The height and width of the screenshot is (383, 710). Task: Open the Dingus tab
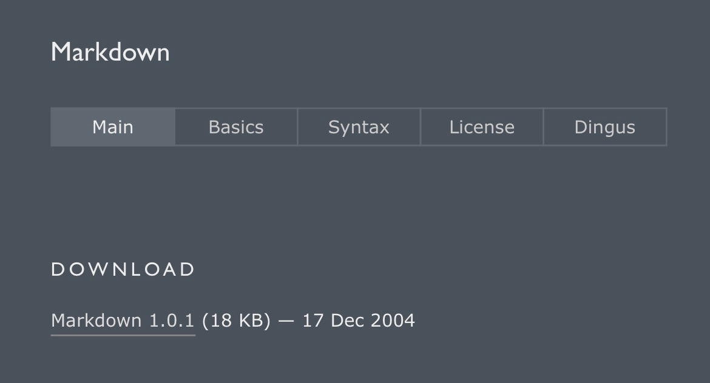coord(605,127)
